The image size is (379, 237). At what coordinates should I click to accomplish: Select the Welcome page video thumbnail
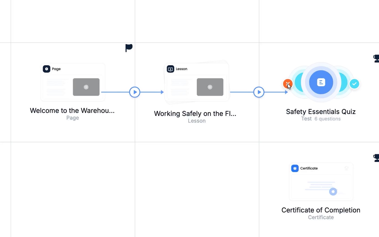click(x=86, y=87)
